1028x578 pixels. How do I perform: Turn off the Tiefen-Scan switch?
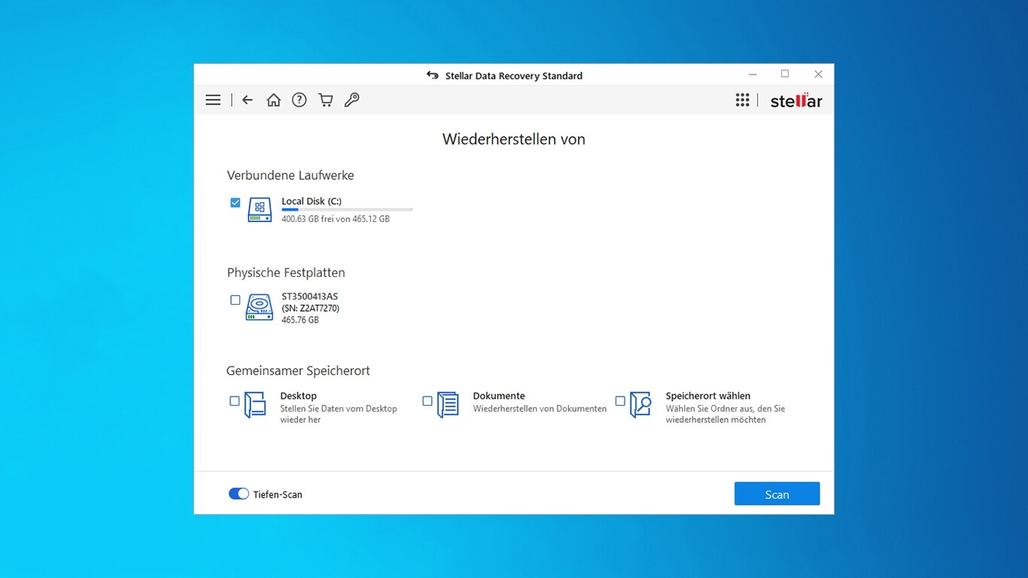(239, 494)
